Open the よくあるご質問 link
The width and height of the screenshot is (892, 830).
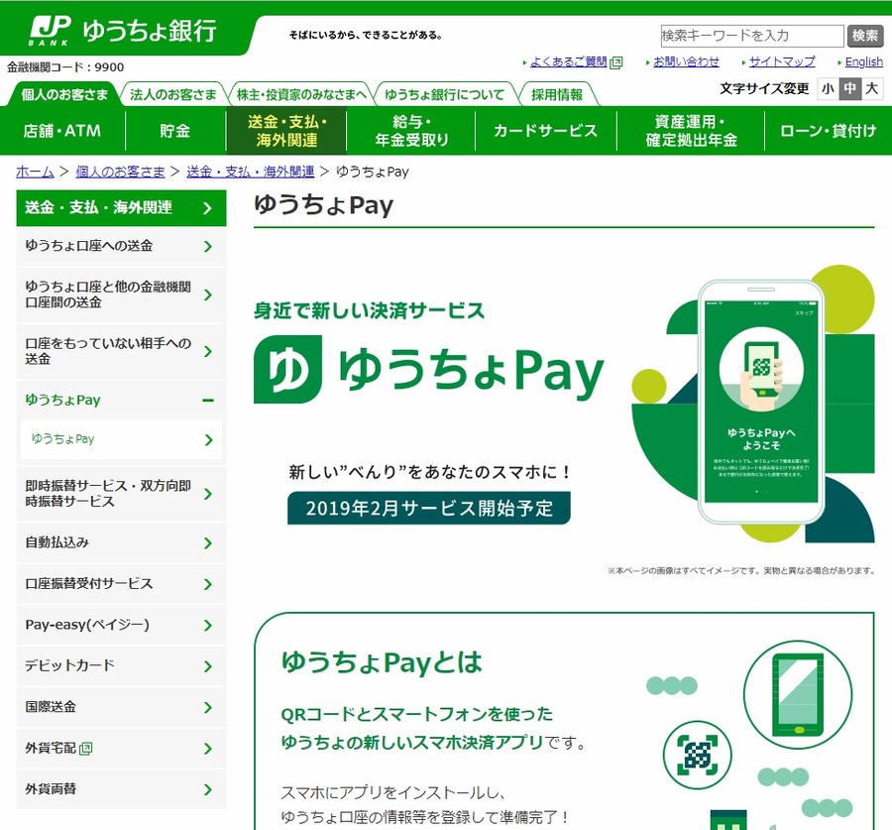coord(568,62)
